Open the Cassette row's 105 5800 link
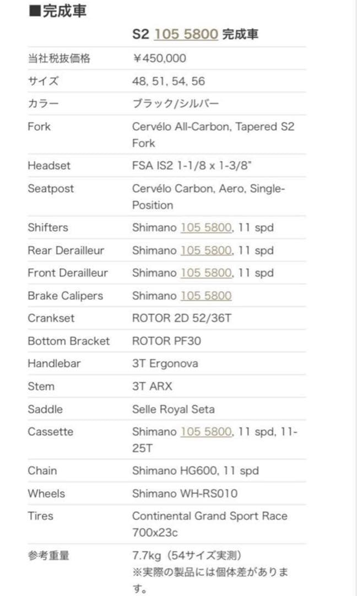The width and height of the screenshot is (357, 596). [205, 432]
